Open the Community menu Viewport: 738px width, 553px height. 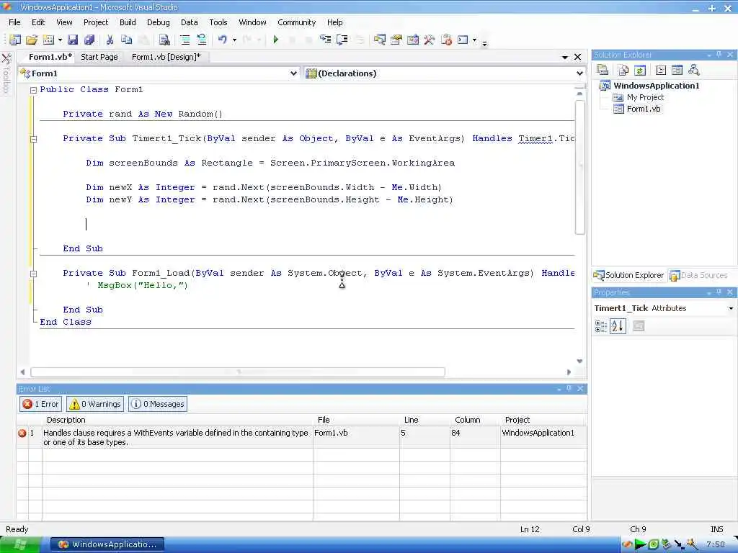296,22
